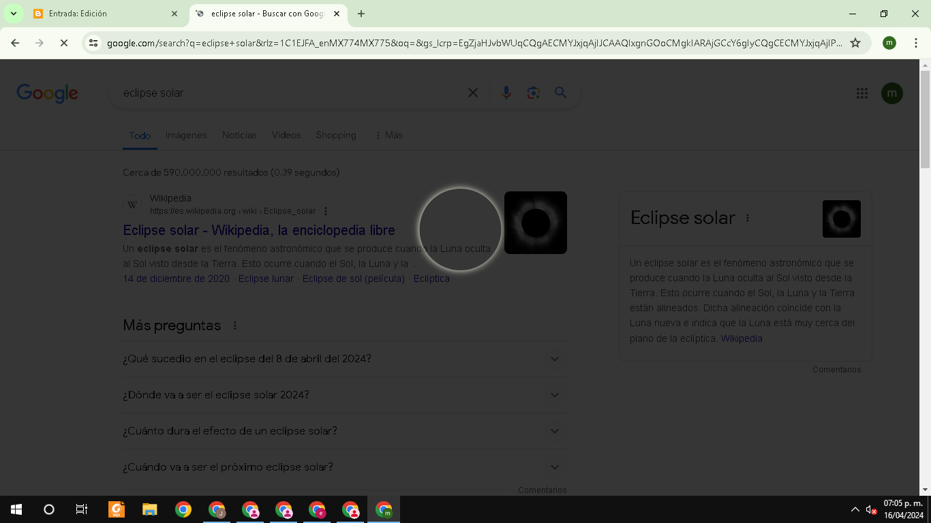The image size is (931, 523).
Task: Click the address bar URL
Action: tap(474, 43)
